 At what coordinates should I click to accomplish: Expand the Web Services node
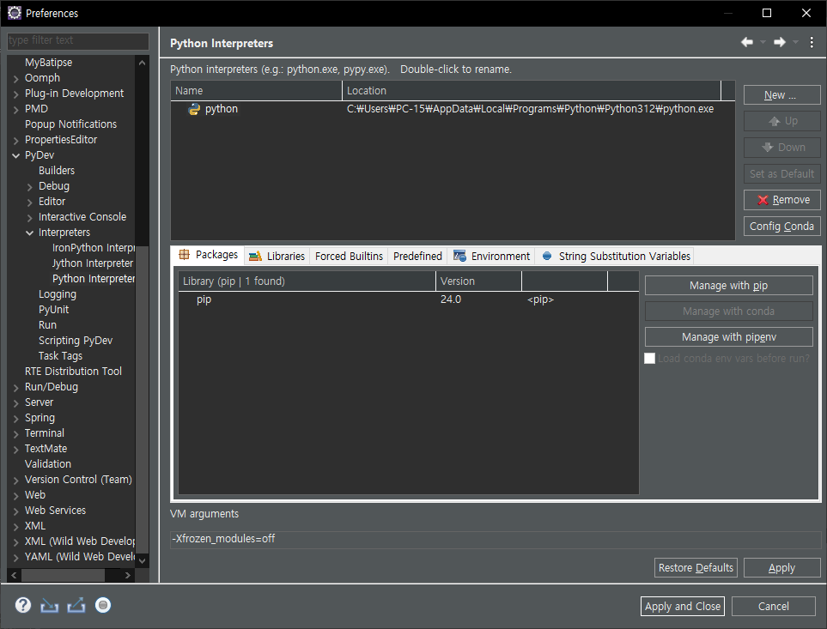pyautogui.click(x=15, y=511)
